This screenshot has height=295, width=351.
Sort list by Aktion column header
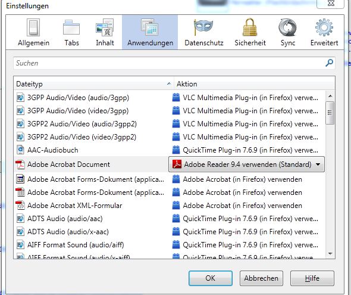[x=255, y=84]
